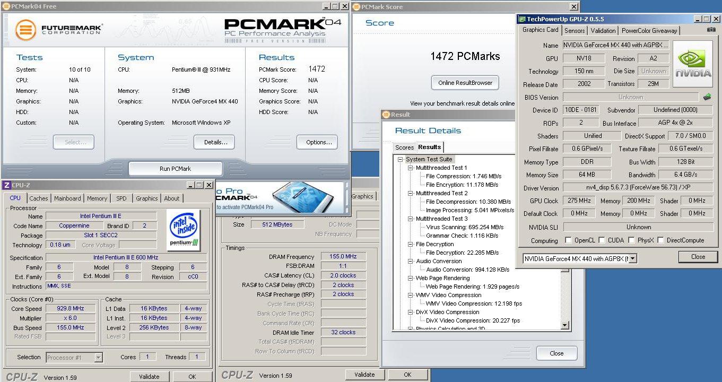Switch to the Sensors tab in GPU-Z
722x382 pixels.
click(575, 31)
